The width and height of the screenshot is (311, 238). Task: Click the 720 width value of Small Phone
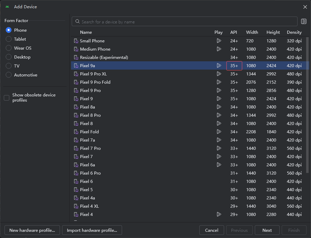[x=250, y=41]
